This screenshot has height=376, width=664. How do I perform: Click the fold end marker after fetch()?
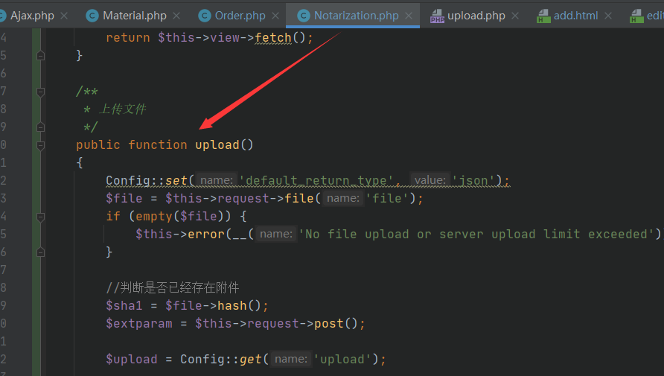click(x=41, y=55)
